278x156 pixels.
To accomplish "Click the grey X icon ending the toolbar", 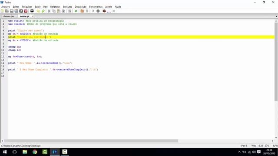I will point(114,11).
